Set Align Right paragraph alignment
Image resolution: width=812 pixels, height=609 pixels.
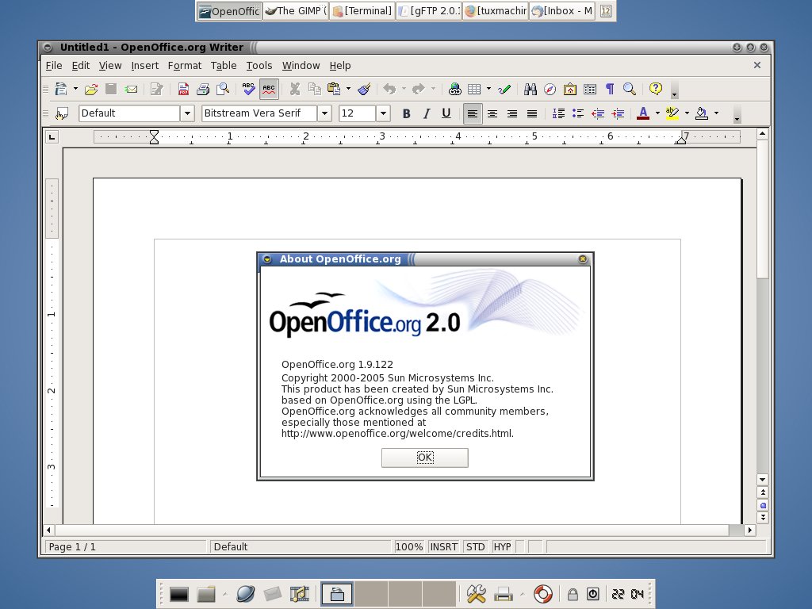(x=511, y=113)
